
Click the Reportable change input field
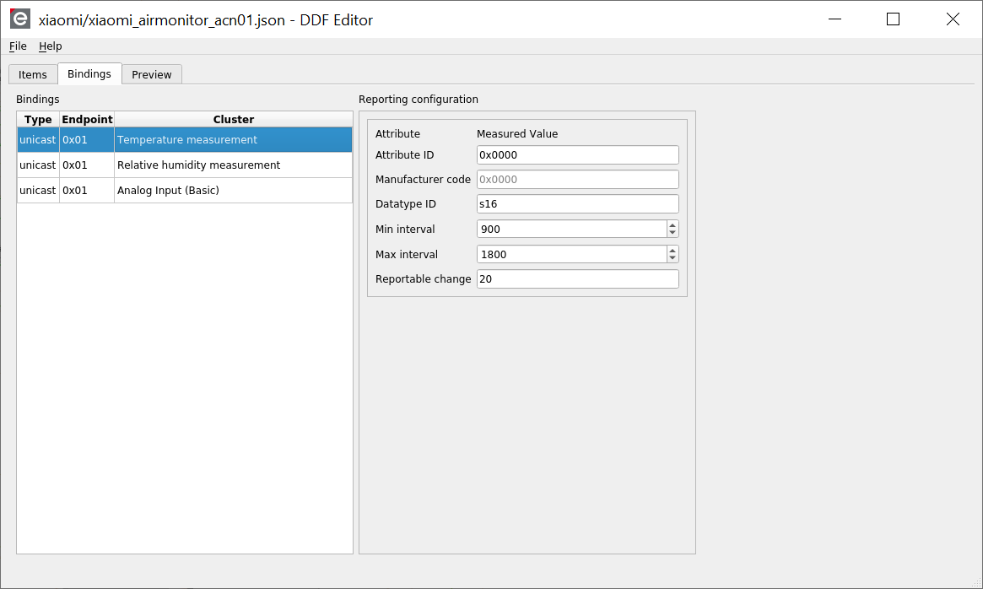point(577,279)
